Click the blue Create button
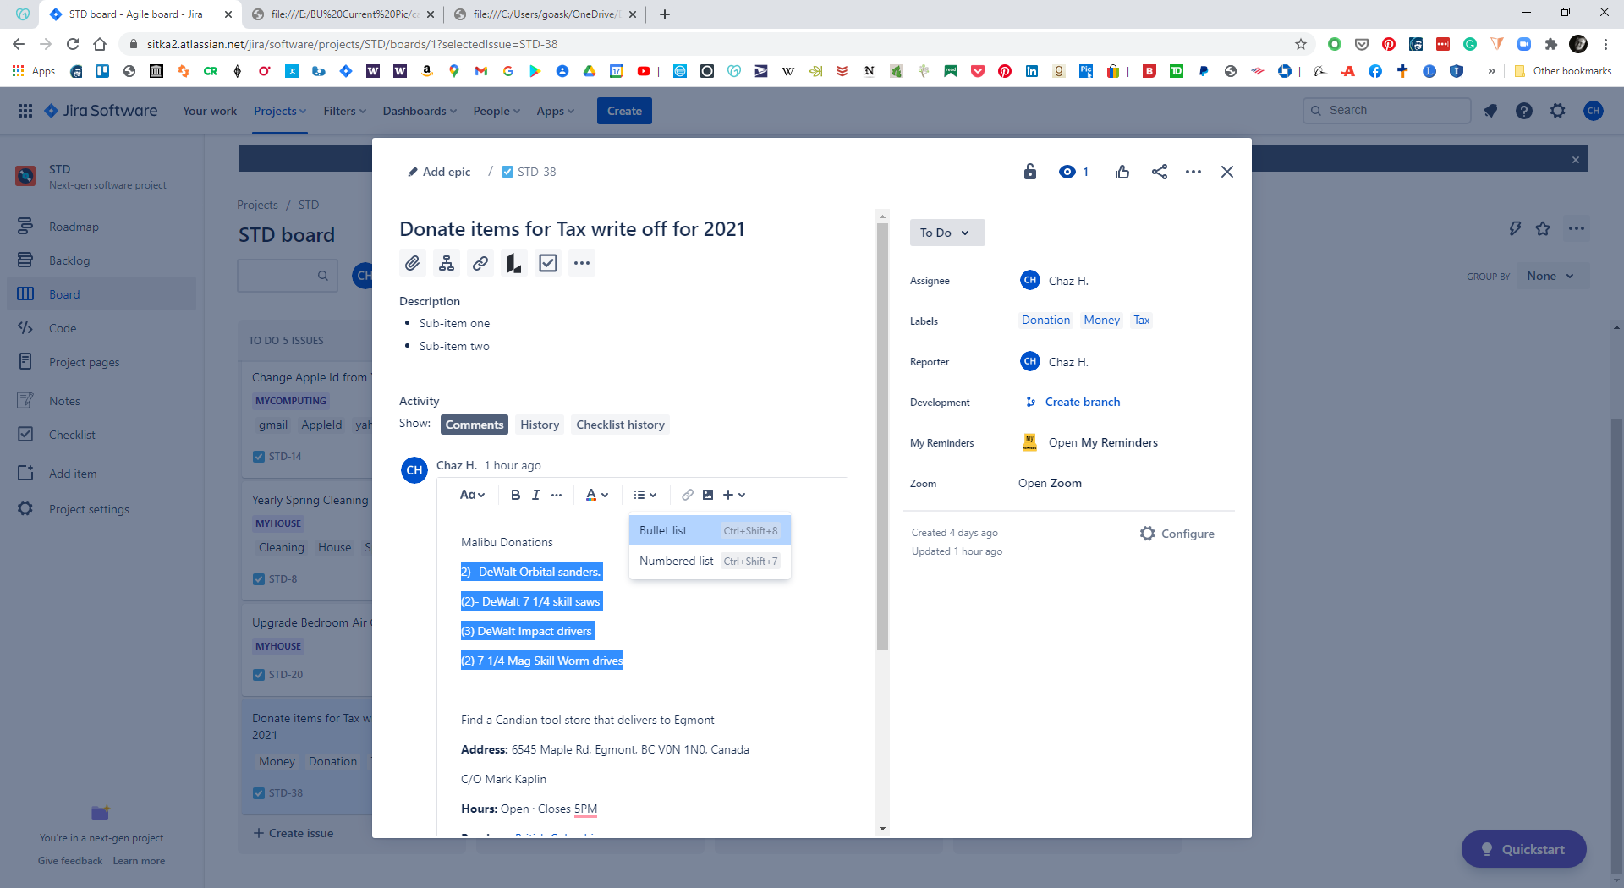The image size is (1624, 888). tap(624, 111)
